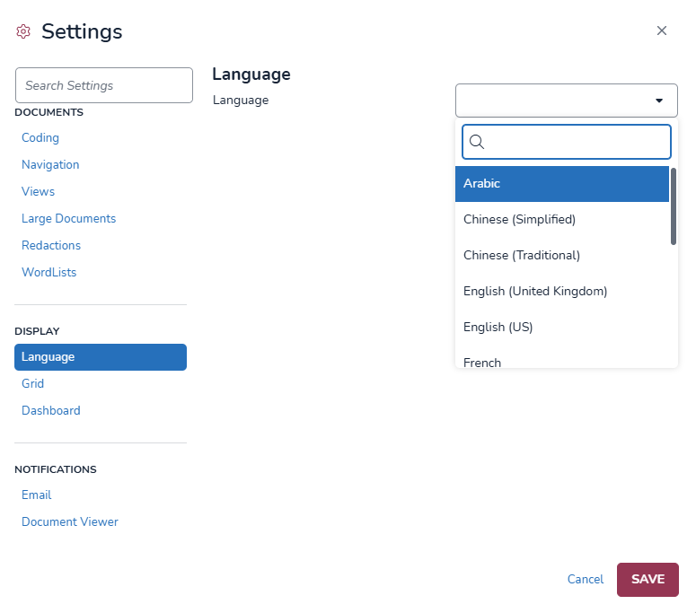This screenshot has width=696, height=613.
Task: Click the Cancel link
Action: 586,579
